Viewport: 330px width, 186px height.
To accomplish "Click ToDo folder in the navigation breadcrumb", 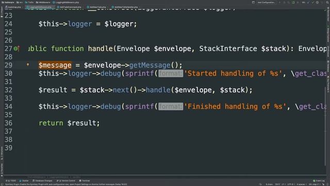I will pos(29,2).
